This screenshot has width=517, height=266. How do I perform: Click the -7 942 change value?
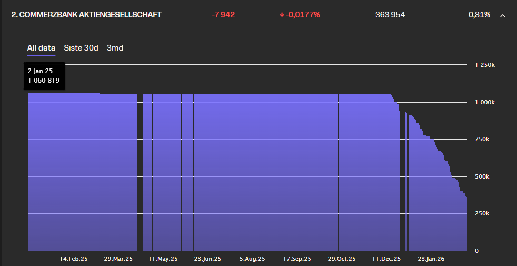pyautogui.click(x=223, y=15)
